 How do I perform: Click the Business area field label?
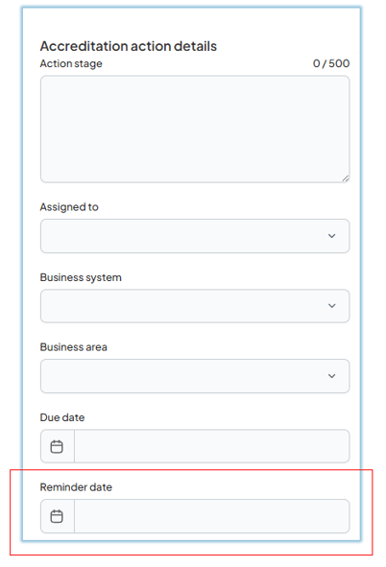[x=73, y=347]
